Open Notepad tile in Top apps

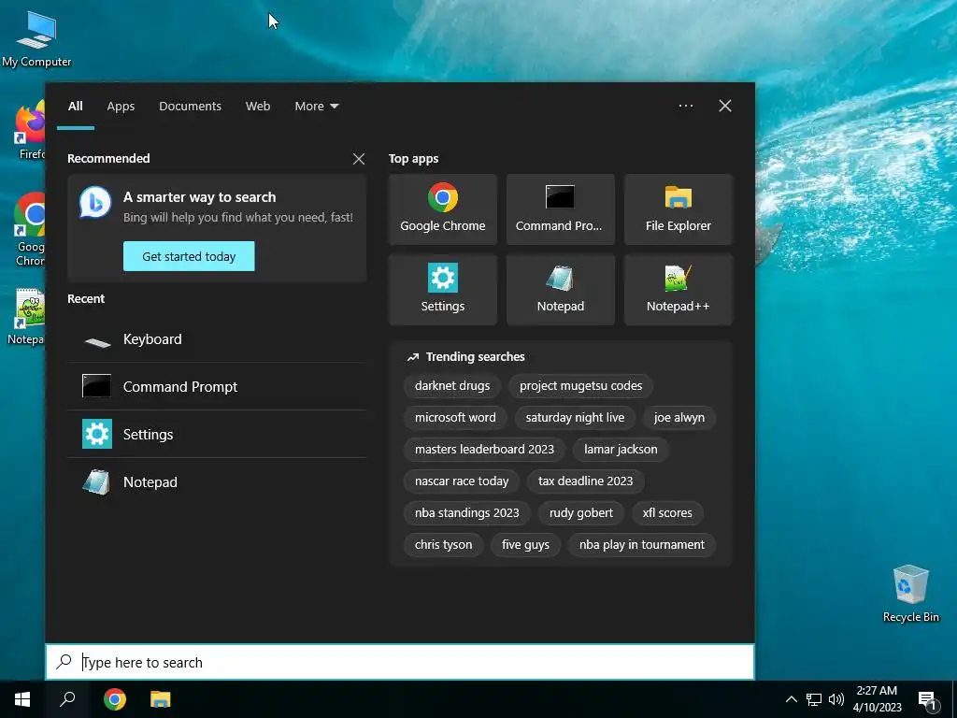coord(561,290)
